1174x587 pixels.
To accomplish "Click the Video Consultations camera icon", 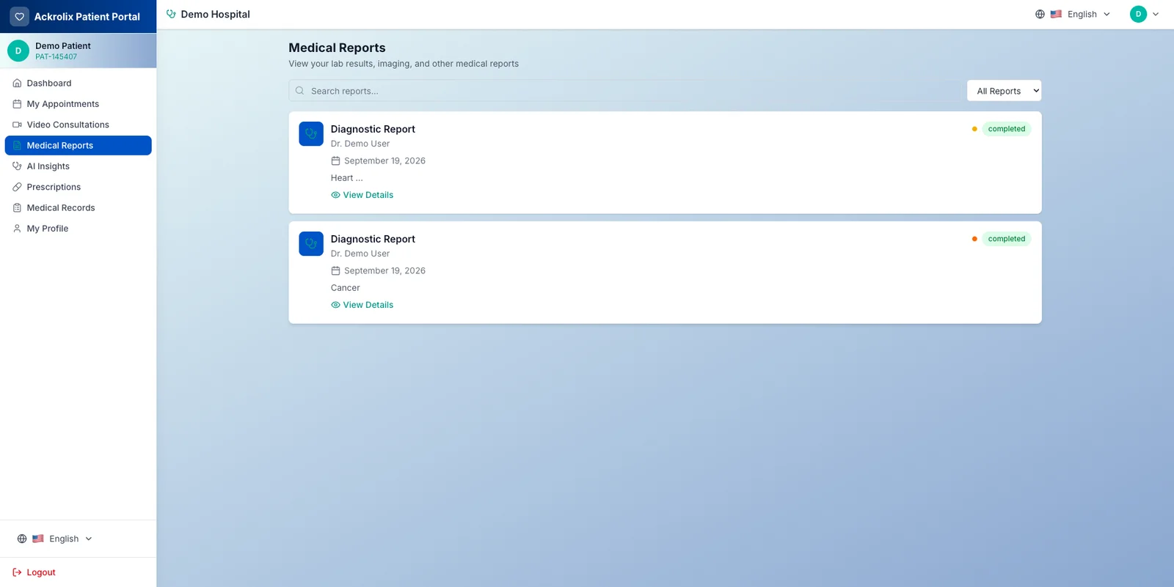I will tap(17, 125).
